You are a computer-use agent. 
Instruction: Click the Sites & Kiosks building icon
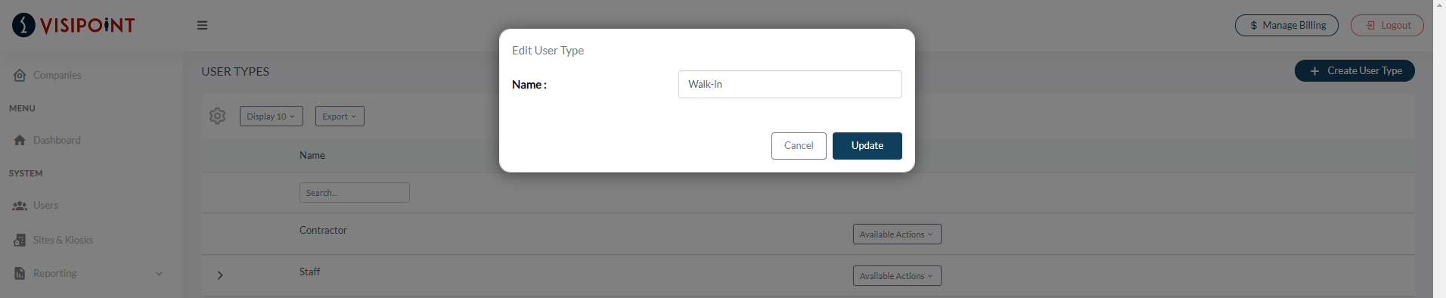point(20,240)
